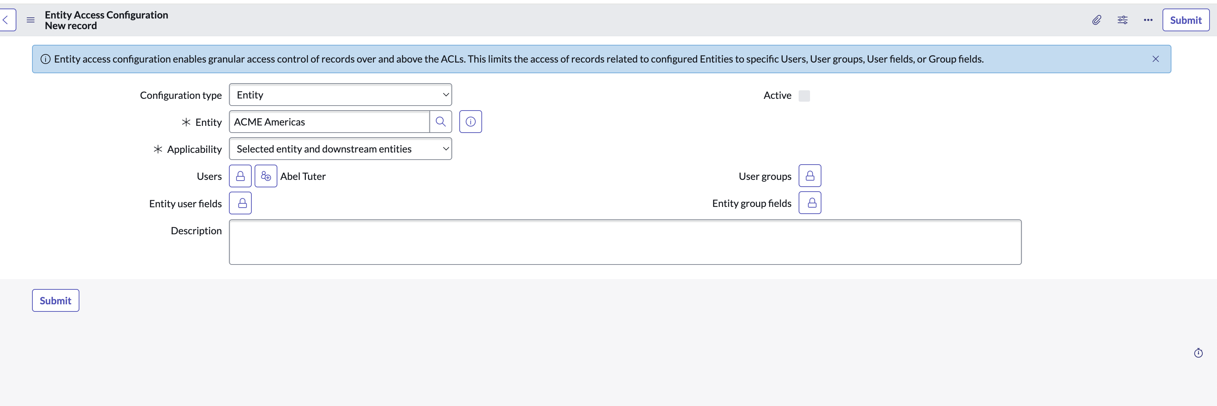Click the bottom Submit button

click(55, 300)
